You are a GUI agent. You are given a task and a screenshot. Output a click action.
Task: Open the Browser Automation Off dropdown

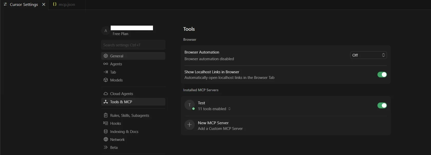pos(368,55)
